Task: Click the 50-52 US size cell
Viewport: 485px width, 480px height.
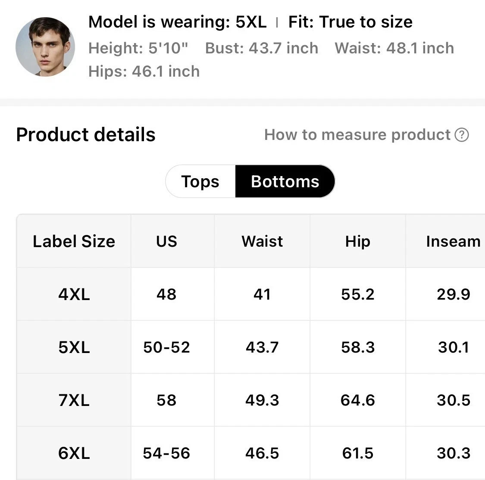Action: tap(166, 347)
